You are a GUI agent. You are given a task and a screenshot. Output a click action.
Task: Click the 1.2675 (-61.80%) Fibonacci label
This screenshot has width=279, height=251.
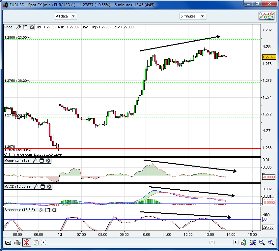tap(17, 150)
